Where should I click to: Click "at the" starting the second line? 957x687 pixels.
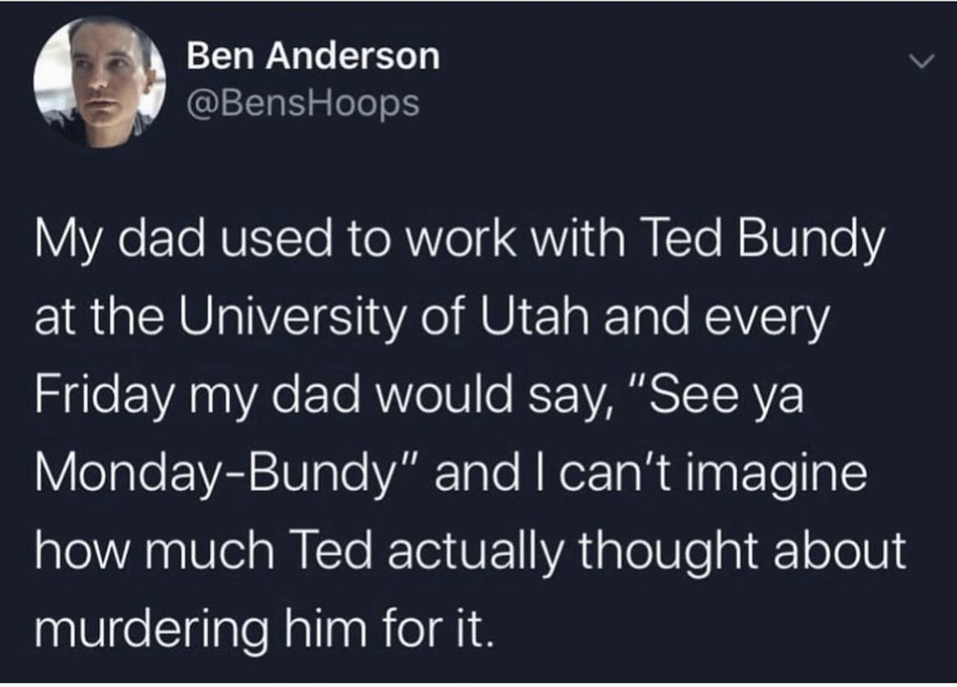87,319
